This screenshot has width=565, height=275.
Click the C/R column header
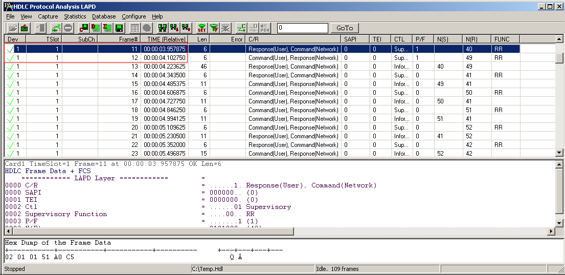tap(293, 39)
